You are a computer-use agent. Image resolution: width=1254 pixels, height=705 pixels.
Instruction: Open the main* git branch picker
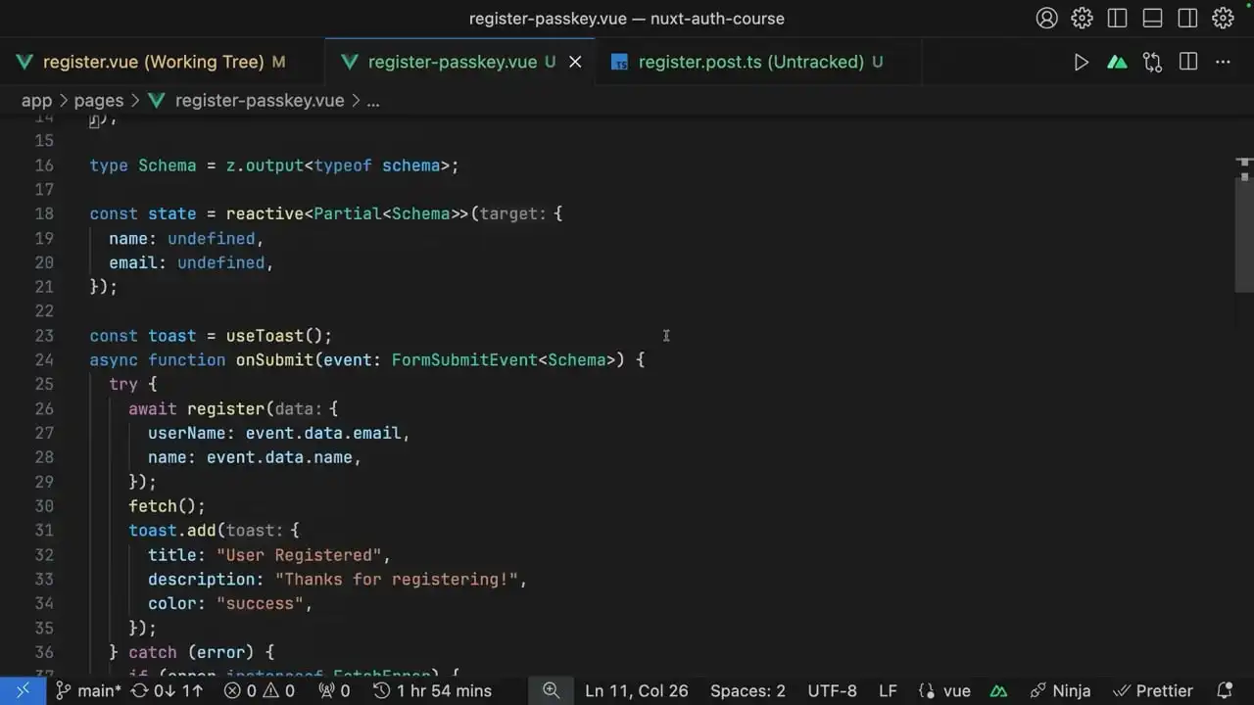[x=89, y=690]
